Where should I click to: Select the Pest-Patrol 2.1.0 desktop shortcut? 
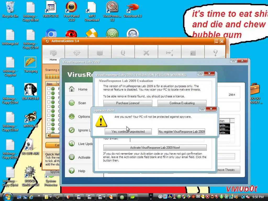point(71,11)
